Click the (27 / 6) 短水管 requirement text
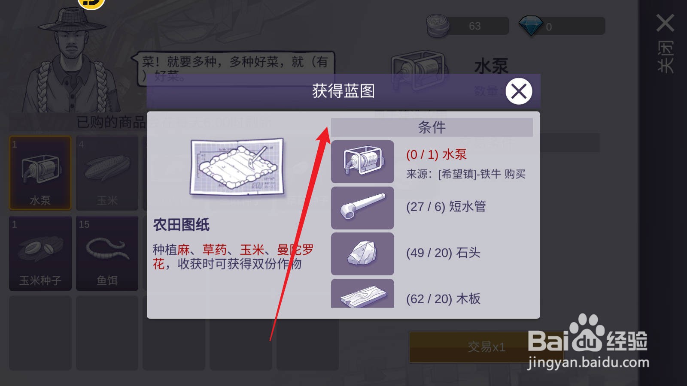 coord(446,207)
